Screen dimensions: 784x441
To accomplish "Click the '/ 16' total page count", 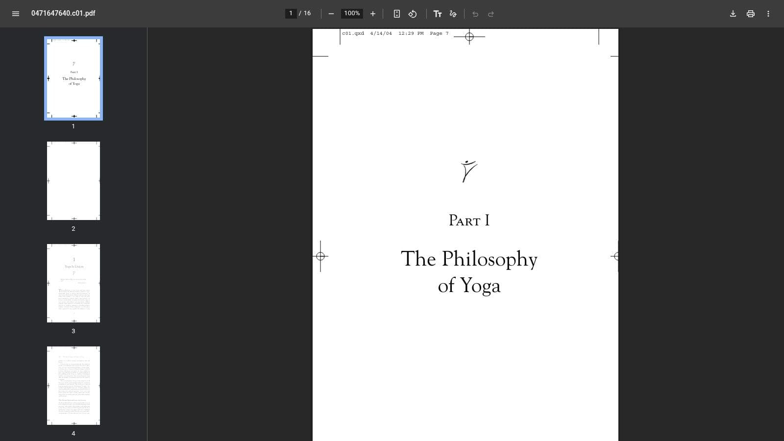I will point(305,13).
